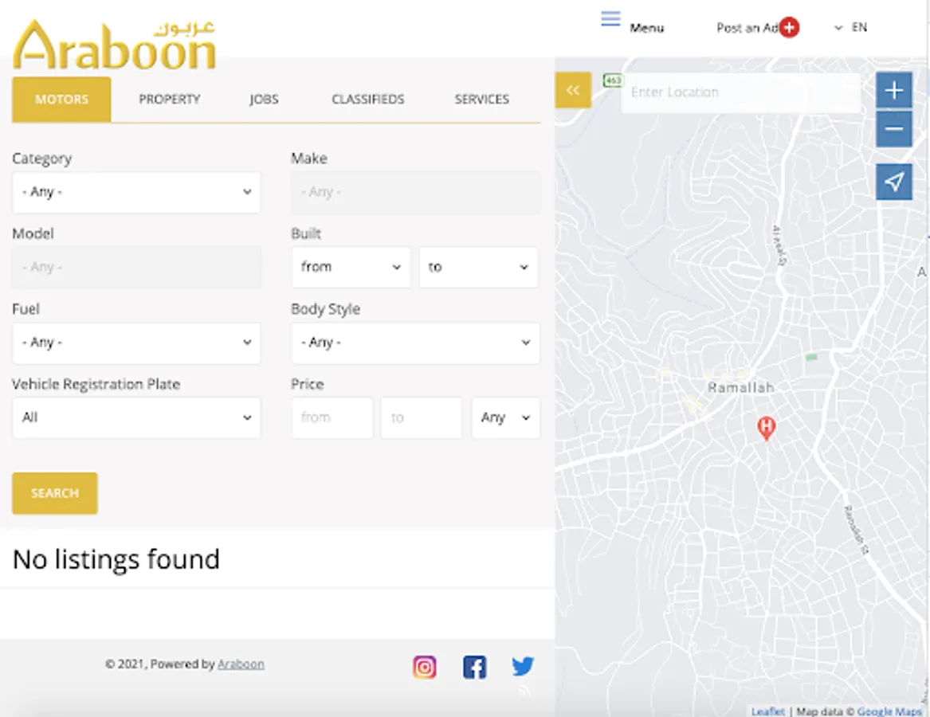Click the SEARCH button
This screenshot has height=717, width=930.
pos(54,493)
